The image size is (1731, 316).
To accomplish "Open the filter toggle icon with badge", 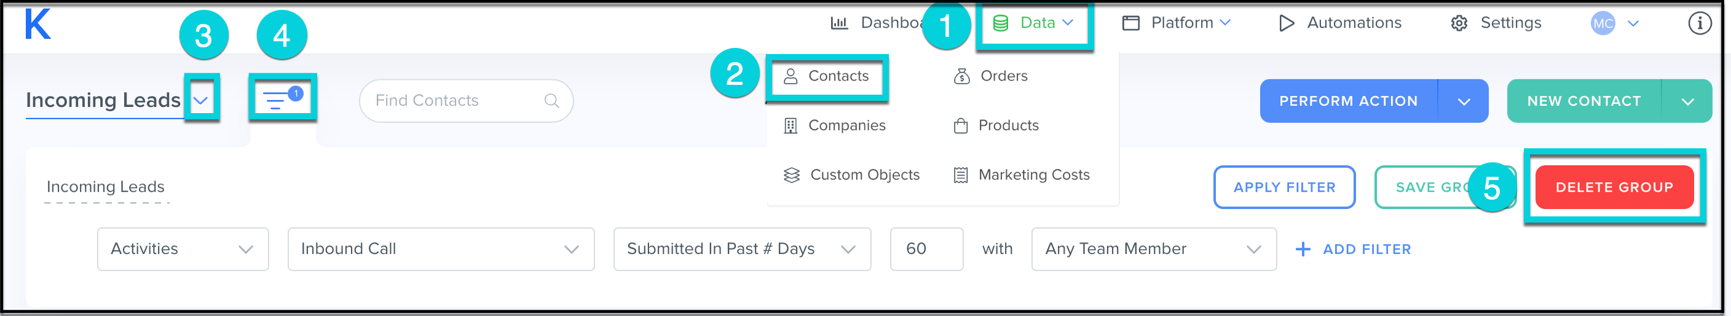I will (x=282, y=98).
